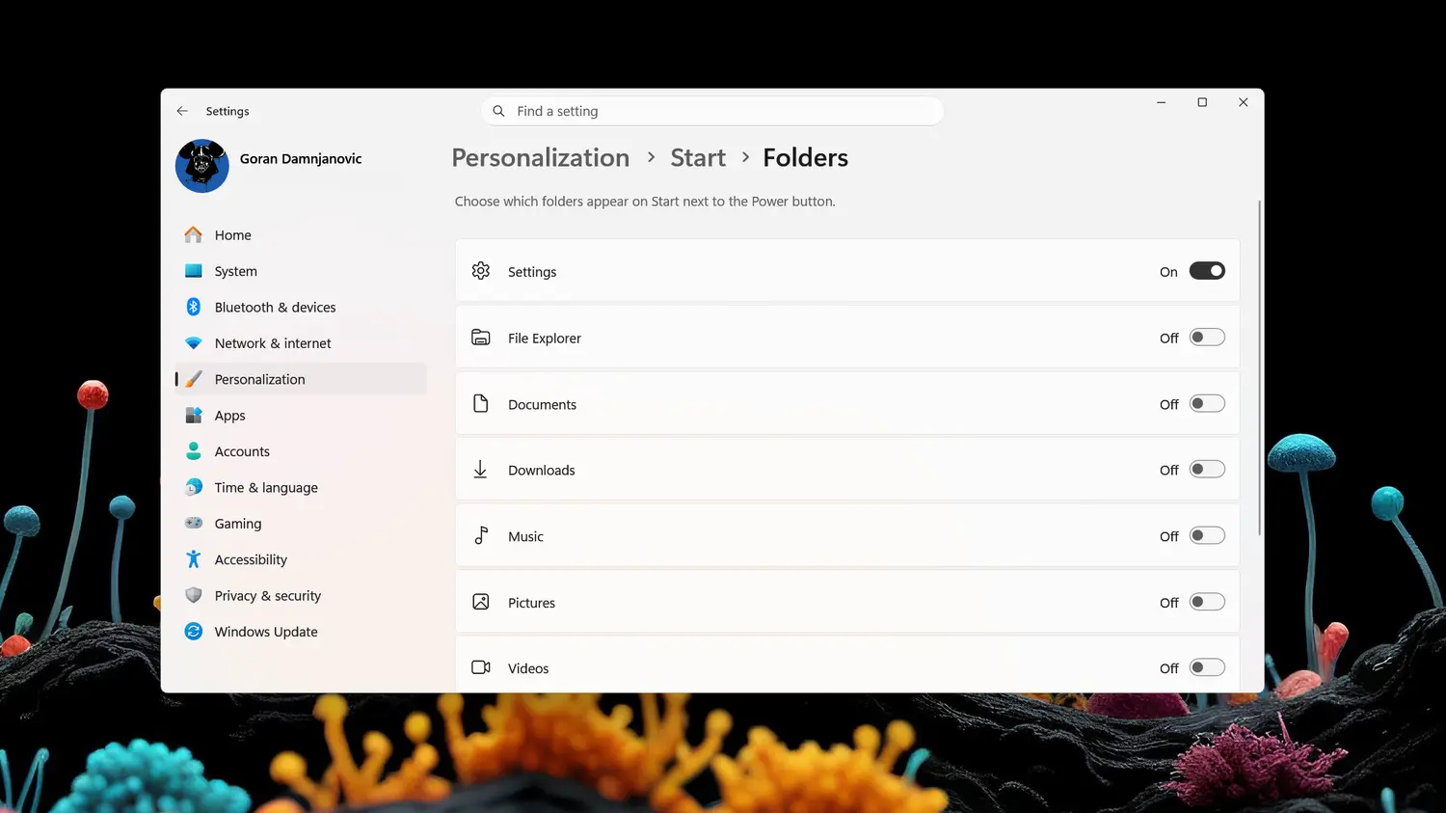Viewport: 1446px width, 813px height.
Task: Click the Bluetooth icon in sidebar
Action: tap(194, 307)
